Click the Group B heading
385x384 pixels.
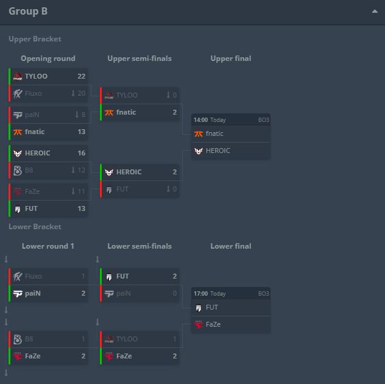tap(28, 12)
